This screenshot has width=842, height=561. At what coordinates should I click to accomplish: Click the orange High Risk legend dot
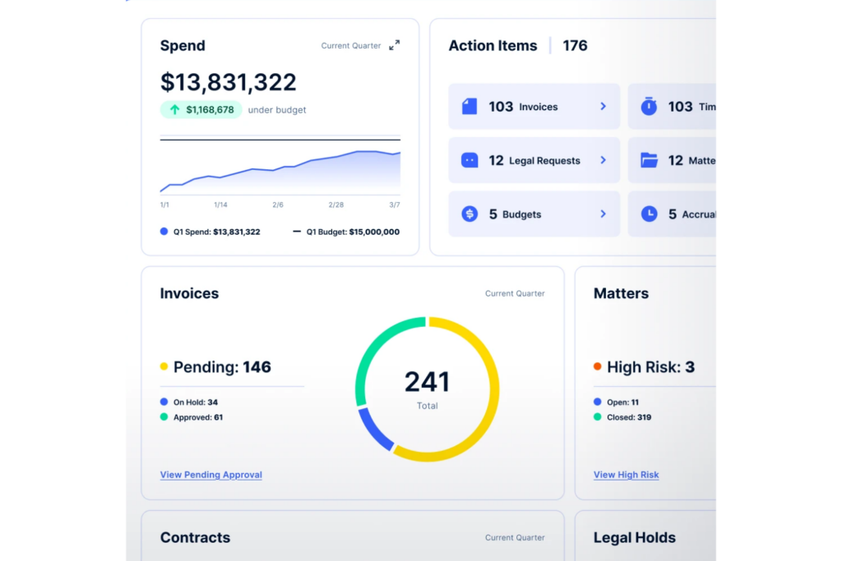[597, 366]
